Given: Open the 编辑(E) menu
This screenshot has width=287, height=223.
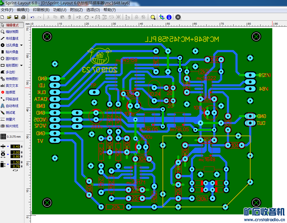Looking at the screenshot, I should pyautogui.click(x=23, y=10).
